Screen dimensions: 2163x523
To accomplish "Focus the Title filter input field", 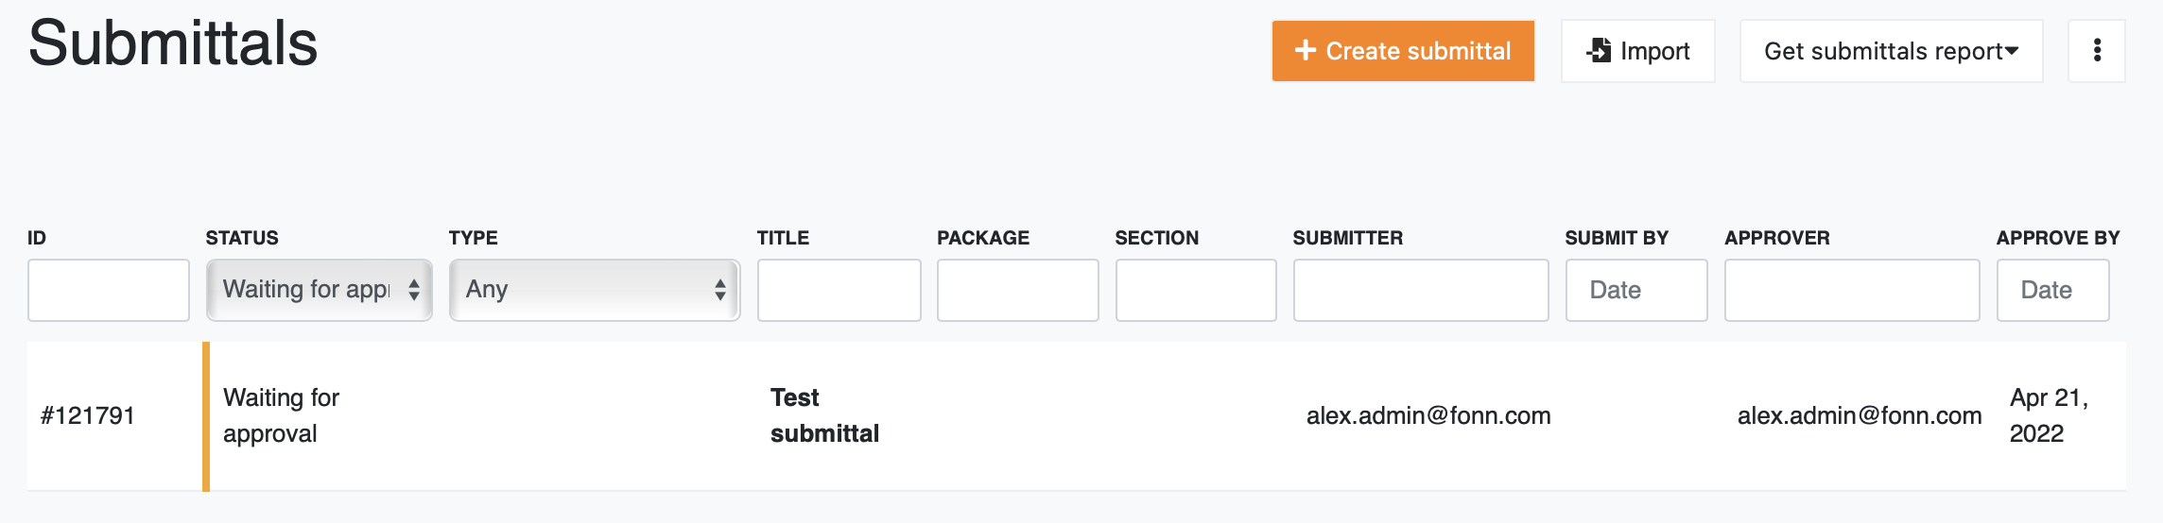I will (839, 290).
